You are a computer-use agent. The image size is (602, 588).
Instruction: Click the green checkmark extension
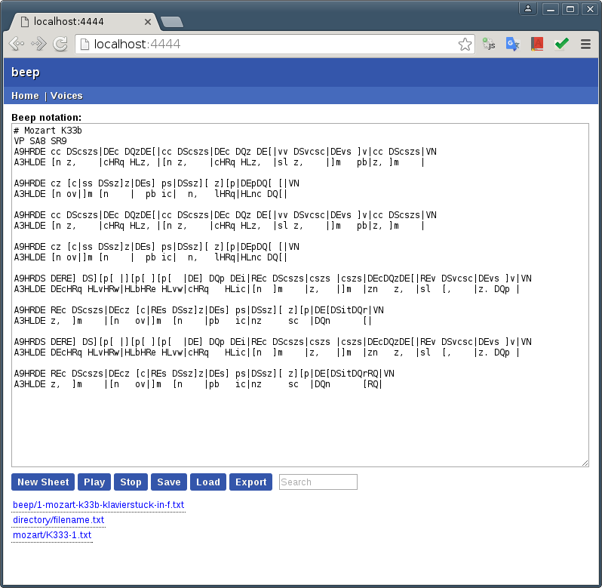pos(561,43)
